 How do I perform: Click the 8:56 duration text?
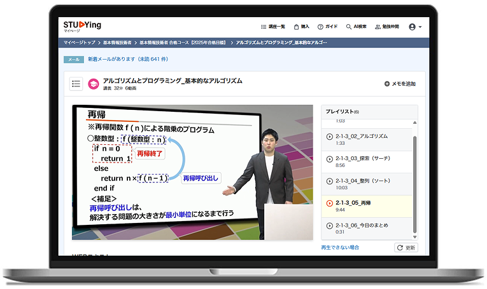(x=340, y=165)
